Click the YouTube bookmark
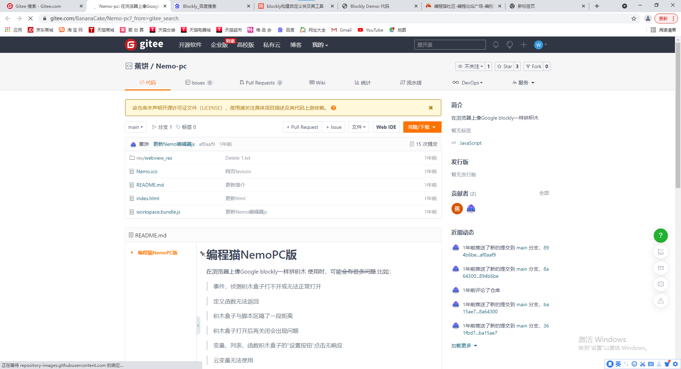 [x=371, y=30]
